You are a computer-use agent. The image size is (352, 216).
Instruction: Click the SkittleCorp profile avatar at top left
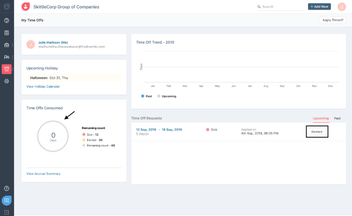(x=25, y=7)
